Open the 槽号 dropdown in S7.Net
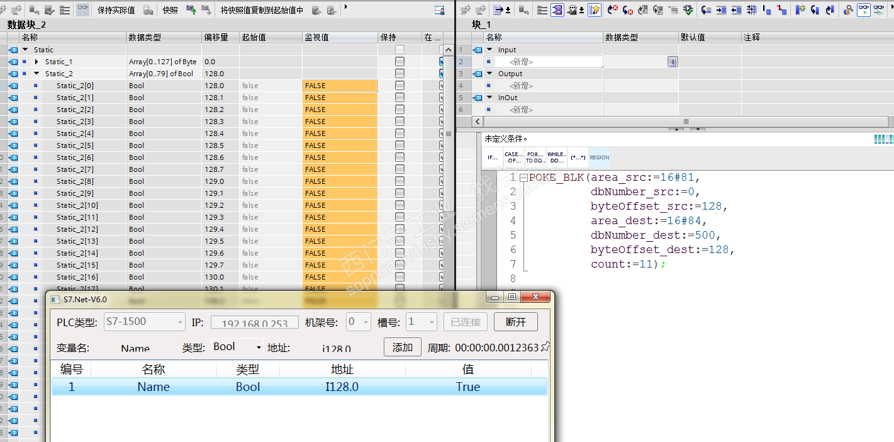 point(421,322)
